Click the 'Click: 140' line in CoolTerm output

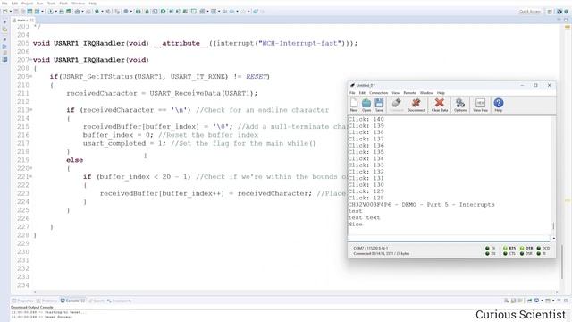coord(366,119)
